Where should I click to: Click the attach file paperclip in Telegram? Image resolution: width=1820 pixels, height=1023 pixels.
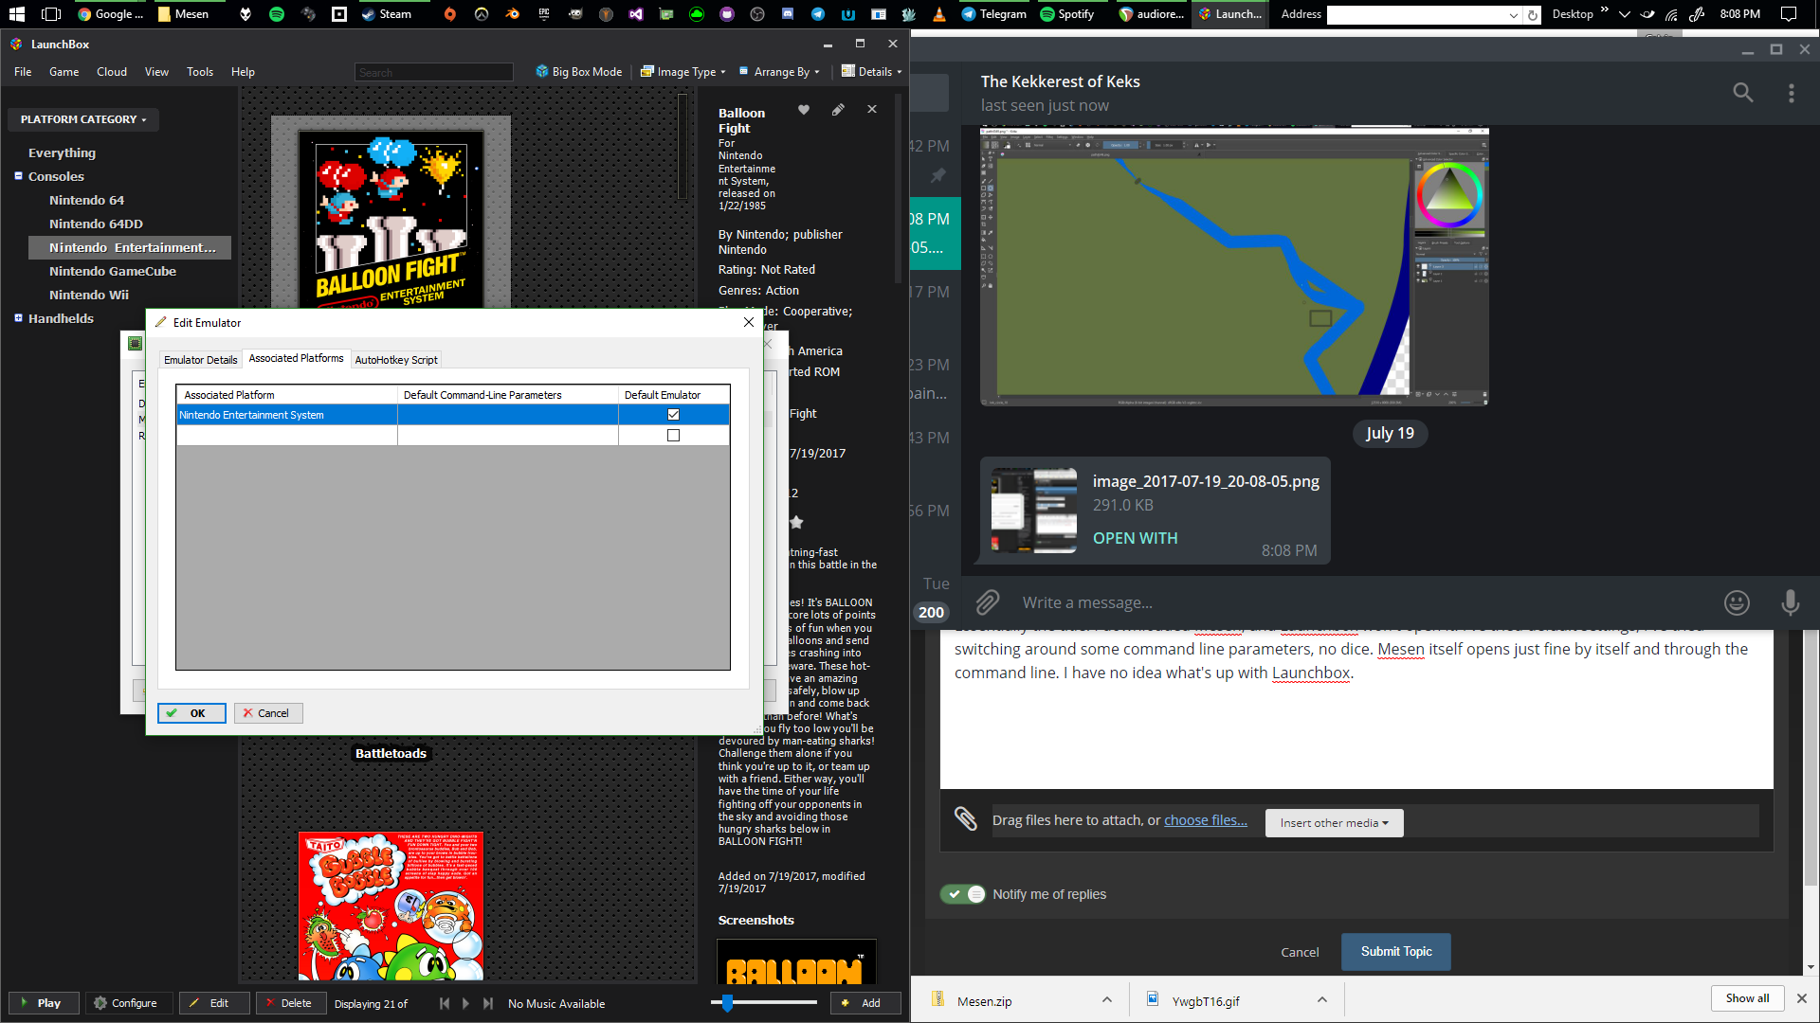coord(988,602)
